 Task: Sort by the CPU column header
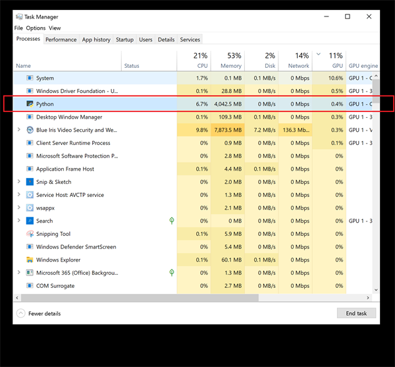pos(194,61)
